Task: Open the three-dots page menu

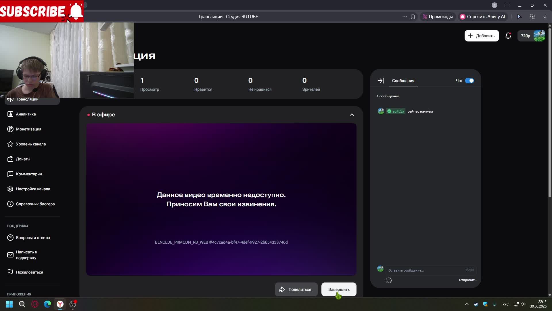Action: (x=405, y=17)
